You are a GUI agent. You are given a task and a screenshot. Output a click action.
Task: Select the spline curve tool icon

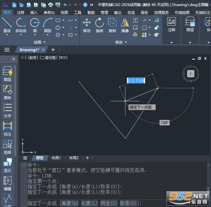70,20
